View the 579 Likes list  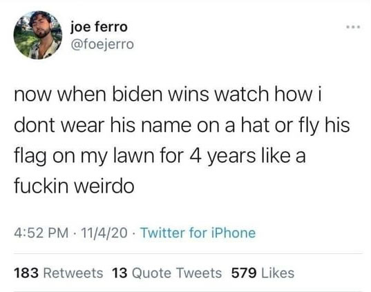[263, 273]
